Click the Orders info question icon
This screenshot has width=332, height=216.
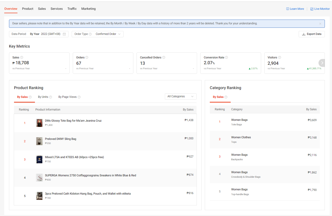(87, 57)
